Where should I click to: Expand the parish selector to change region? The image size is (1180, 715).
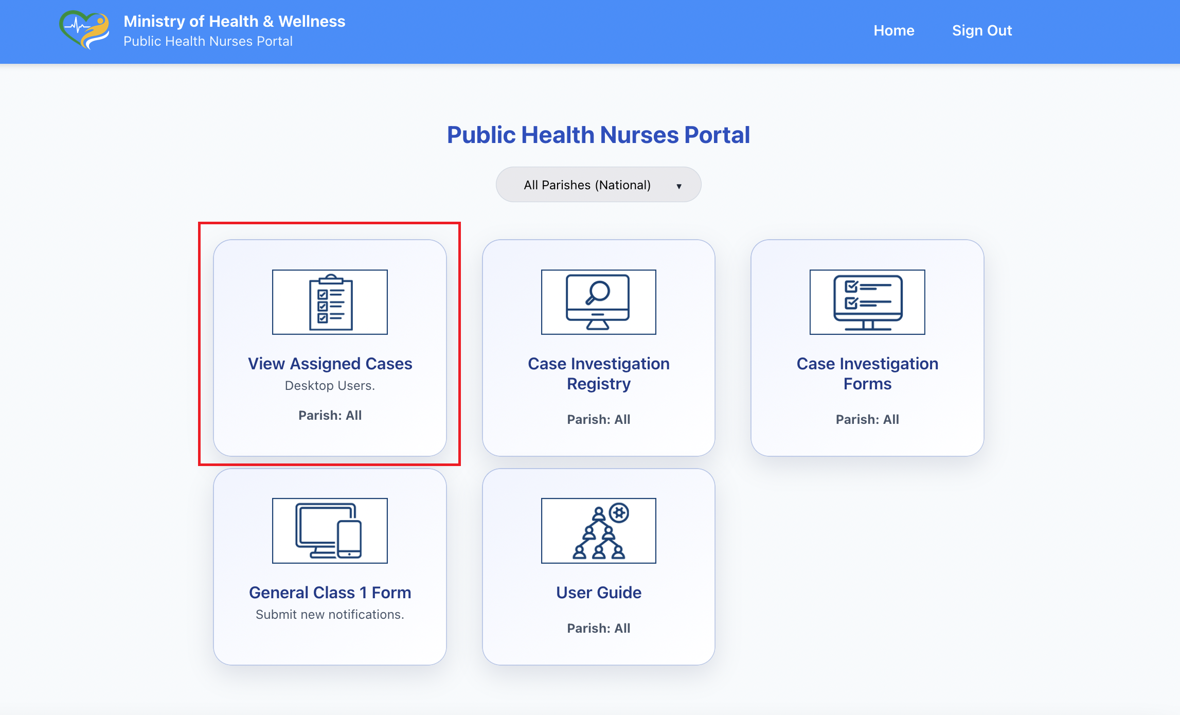[x=598, y=184]
